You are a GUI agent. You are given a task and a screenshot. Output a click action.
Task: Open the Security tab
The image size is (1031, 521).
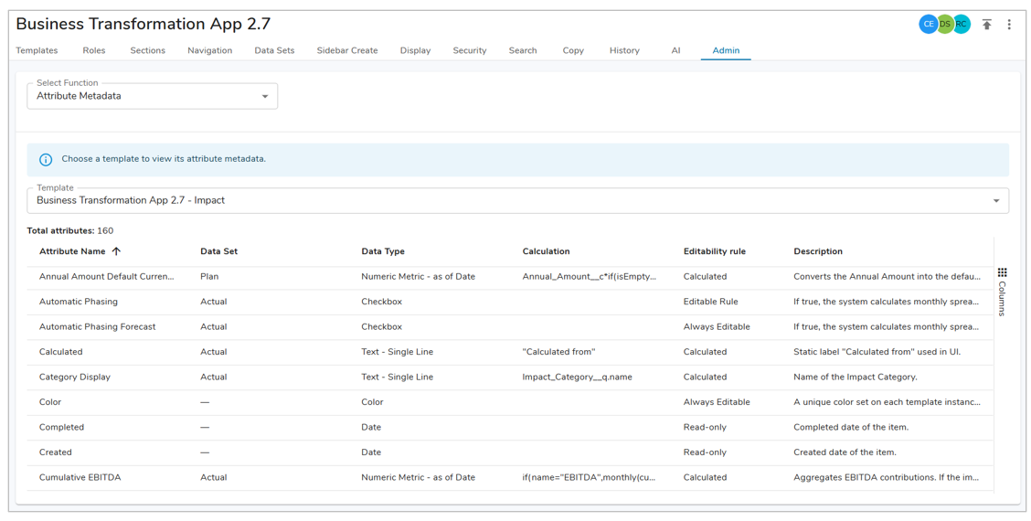(469, 50)
